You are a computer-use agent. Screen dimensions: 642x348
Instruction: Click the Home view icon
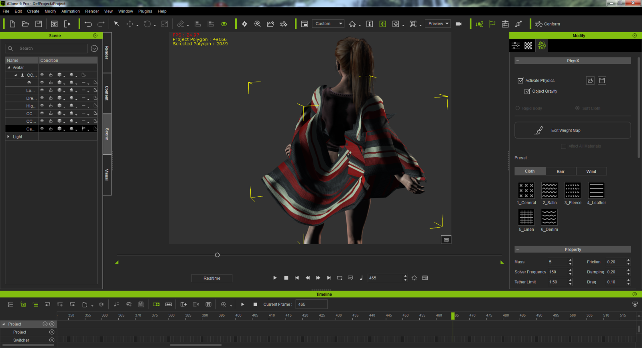point(352,24)
